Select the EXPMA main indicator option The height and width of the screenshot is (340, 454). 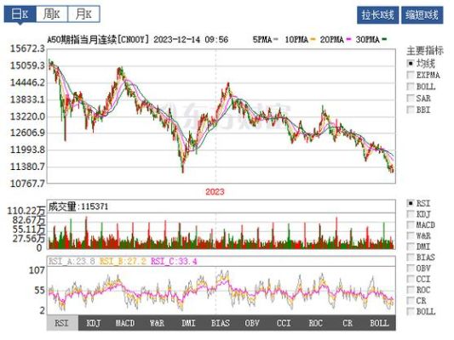(423, 75)
